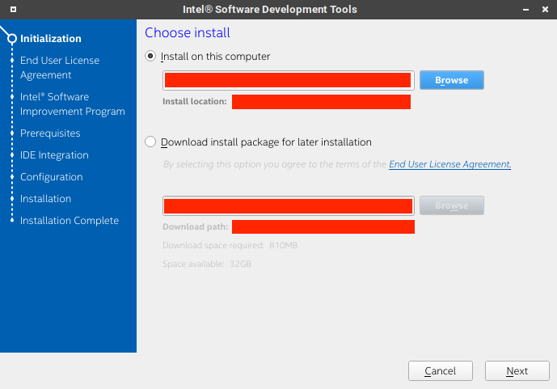Click the Download path label

[196, 226]
